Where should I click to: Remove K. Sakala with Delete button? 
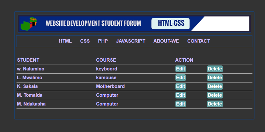click(215, 86)
